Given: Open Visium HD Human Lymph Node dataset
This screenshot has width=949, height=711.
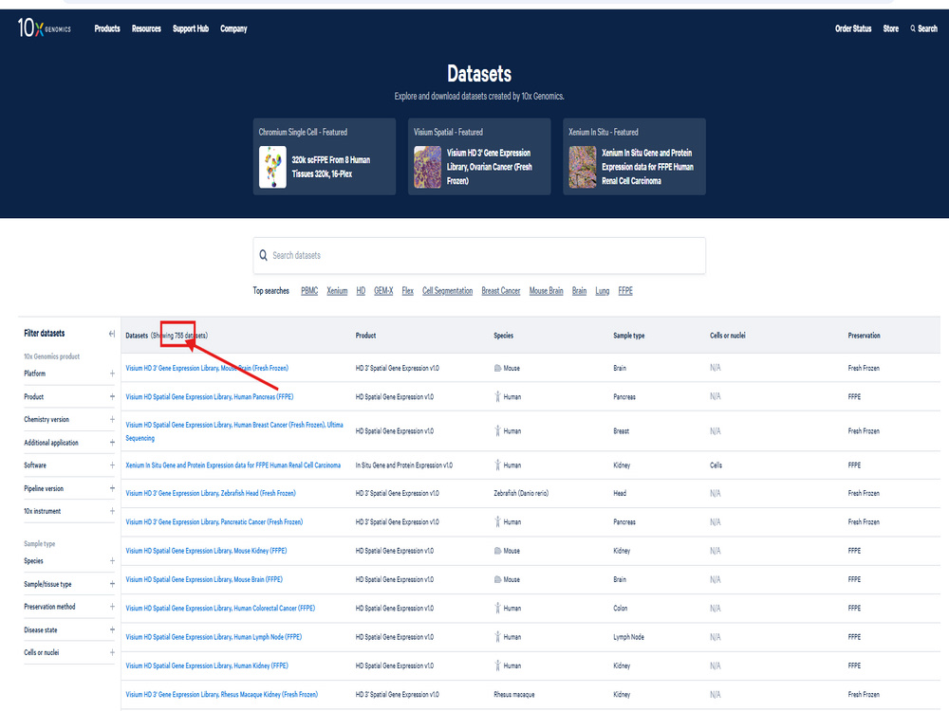Looking at the screenshot, I should [214, 637].
